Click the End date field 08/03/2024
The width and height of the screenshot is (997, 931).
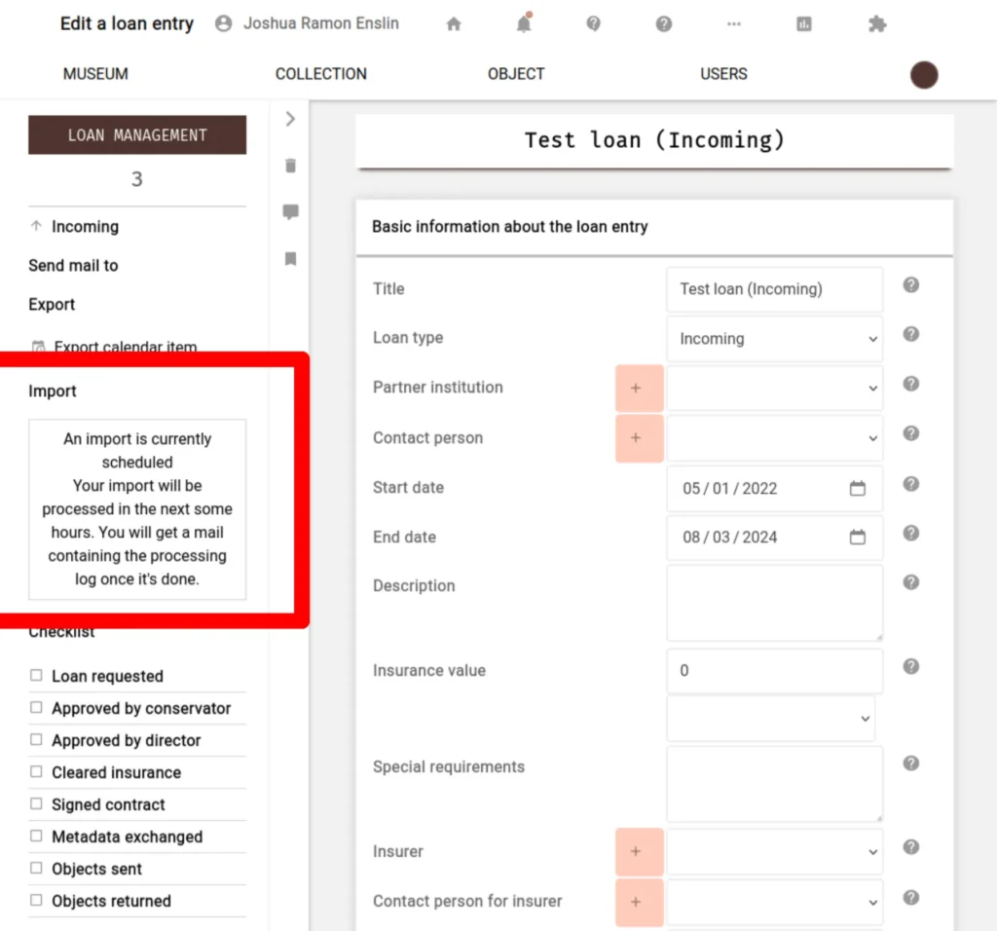(x=774, y=537)
